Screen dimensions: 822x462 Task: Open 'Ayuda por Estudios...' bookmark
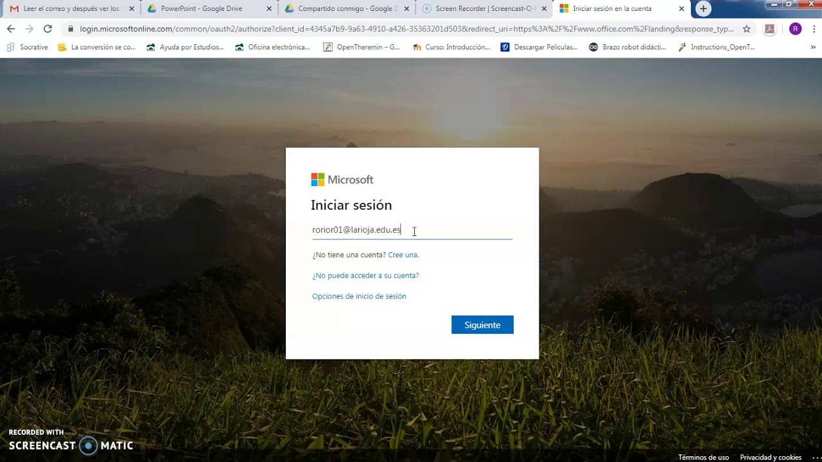pyautogui.click(x=185, y=47)
